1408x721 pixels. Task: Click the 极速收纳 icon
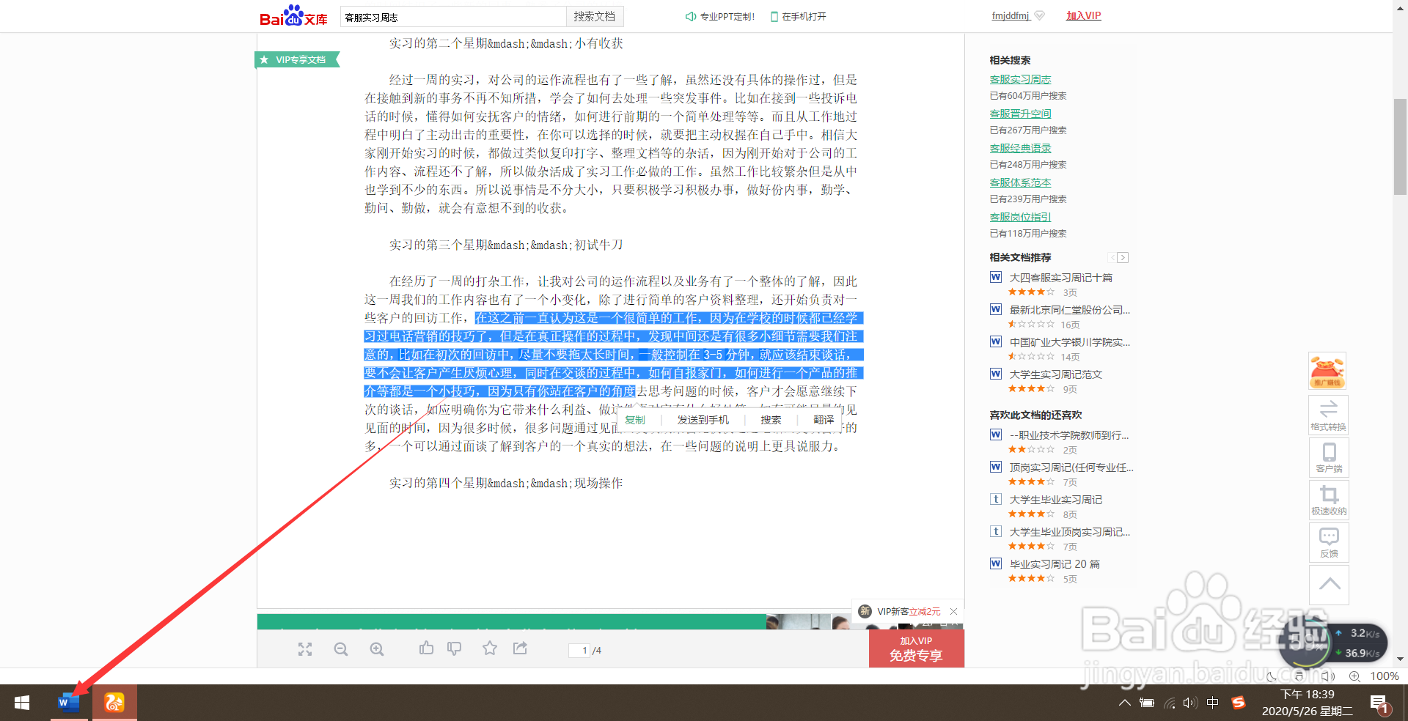(1328, 500)
